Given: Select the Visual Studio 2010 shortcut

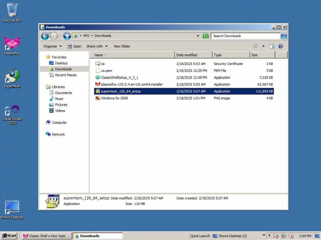Looking at the screenshot, I should coord(12,115).
